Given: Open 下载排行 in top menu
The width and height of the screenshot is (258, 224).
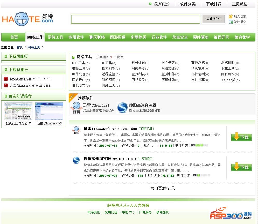Looking at the screenshot, I should [x=214, y=4].
